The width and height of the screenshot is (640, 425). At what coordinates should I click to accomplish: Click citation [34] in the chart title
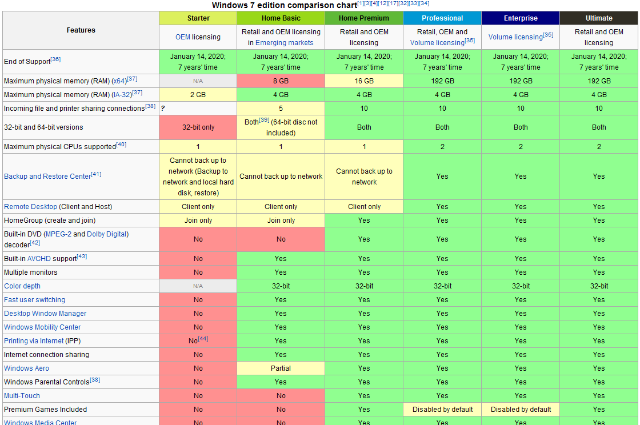(x=424, y=3)
